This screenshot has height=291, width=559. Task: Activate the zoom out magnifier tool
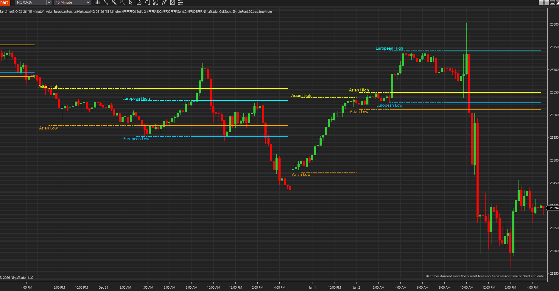tap(122, 2)
